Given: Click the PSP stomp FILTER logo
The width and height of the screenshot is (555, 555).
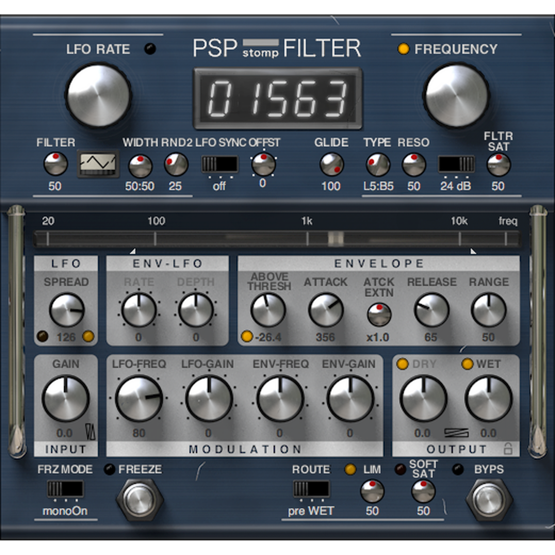Looking at the screenshot, I should click(277, 48).
